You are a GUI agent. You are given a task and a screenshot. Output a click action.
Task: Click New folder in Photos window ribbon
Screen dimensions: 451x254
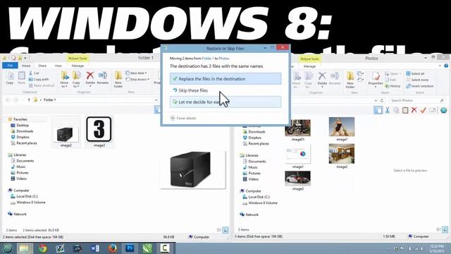[x=350, y=80]
